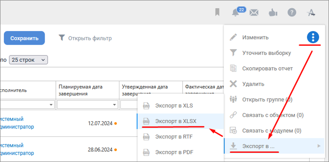
Task: Click the thumbs-up feedback icon
Action: (273, 13)
